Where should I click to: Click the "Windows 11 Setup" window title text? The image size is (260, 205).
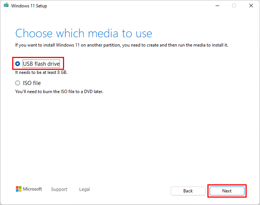coord(29,6)
